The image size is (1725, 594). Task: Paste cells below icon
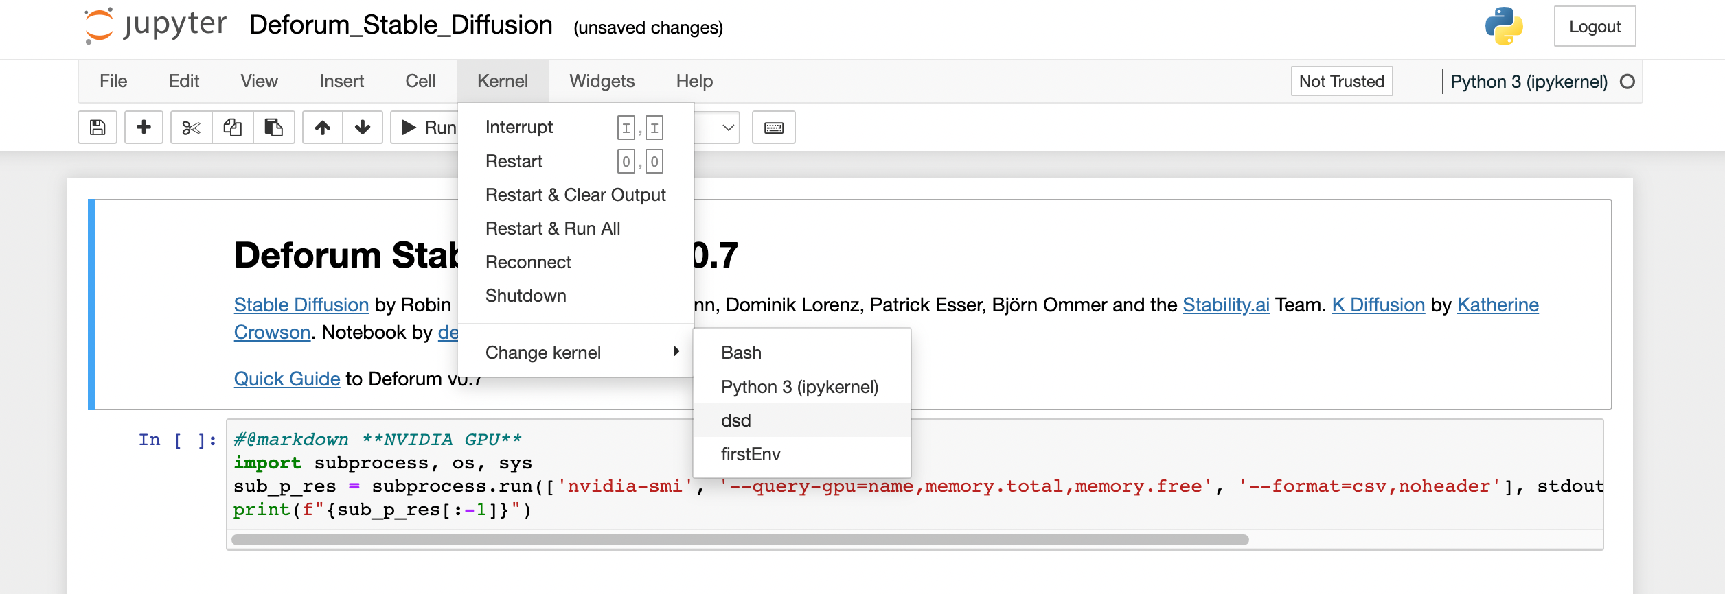[274, 128]
